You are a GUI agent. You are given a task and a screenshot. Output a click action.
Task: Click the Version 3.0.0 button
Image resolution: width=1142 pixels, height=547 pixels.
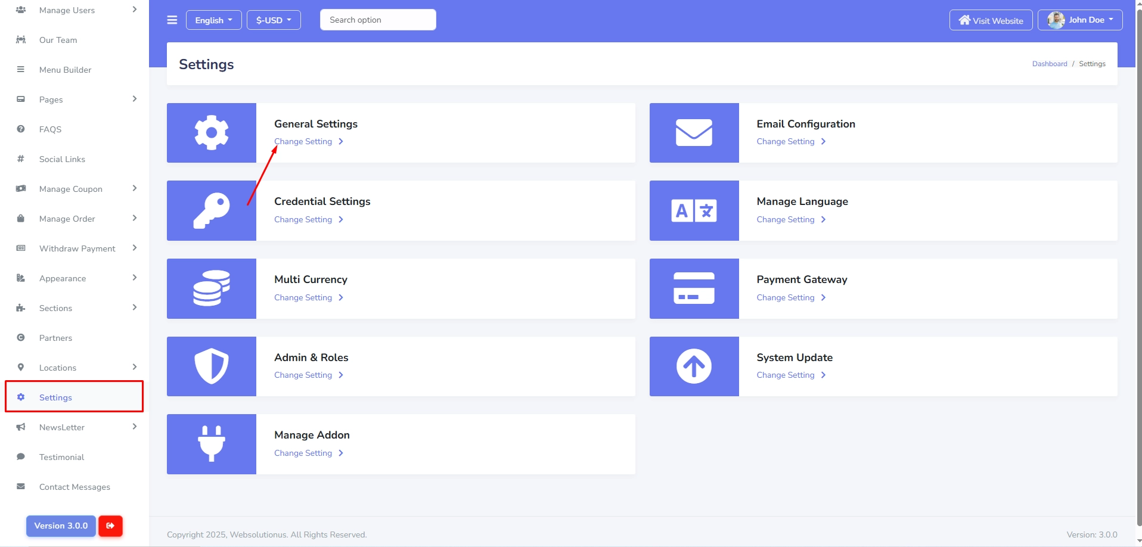61,526
